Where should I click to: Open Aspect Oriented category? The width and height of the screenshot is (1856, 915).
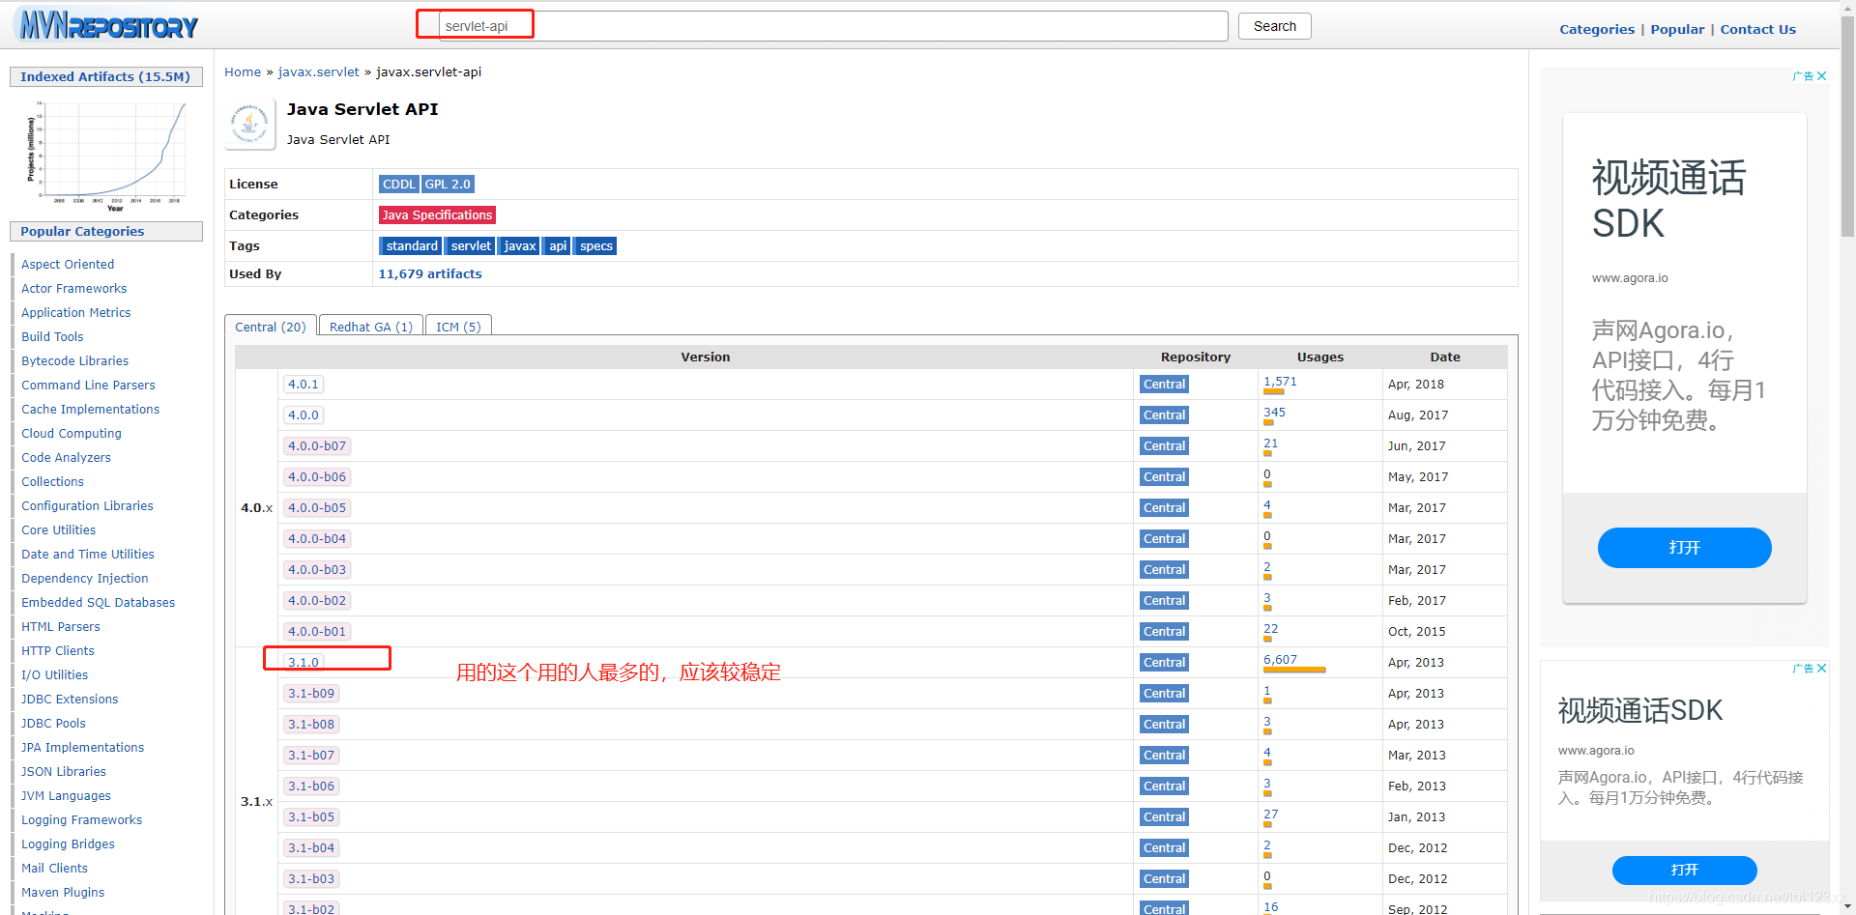(x=68, y=265)
